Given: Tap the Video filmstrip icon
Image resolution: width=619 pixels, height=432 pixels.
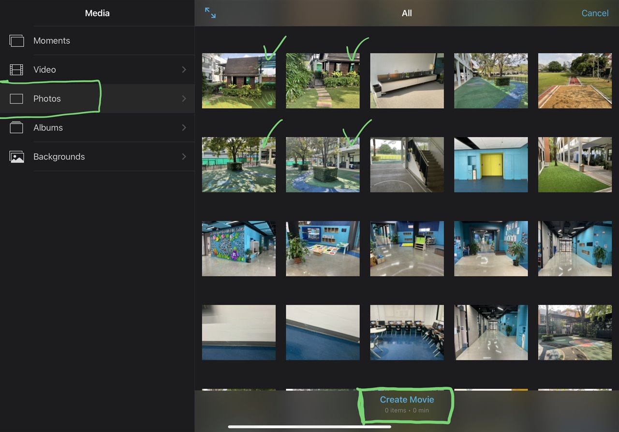Looking at the screenshot, I should point(16,70).
